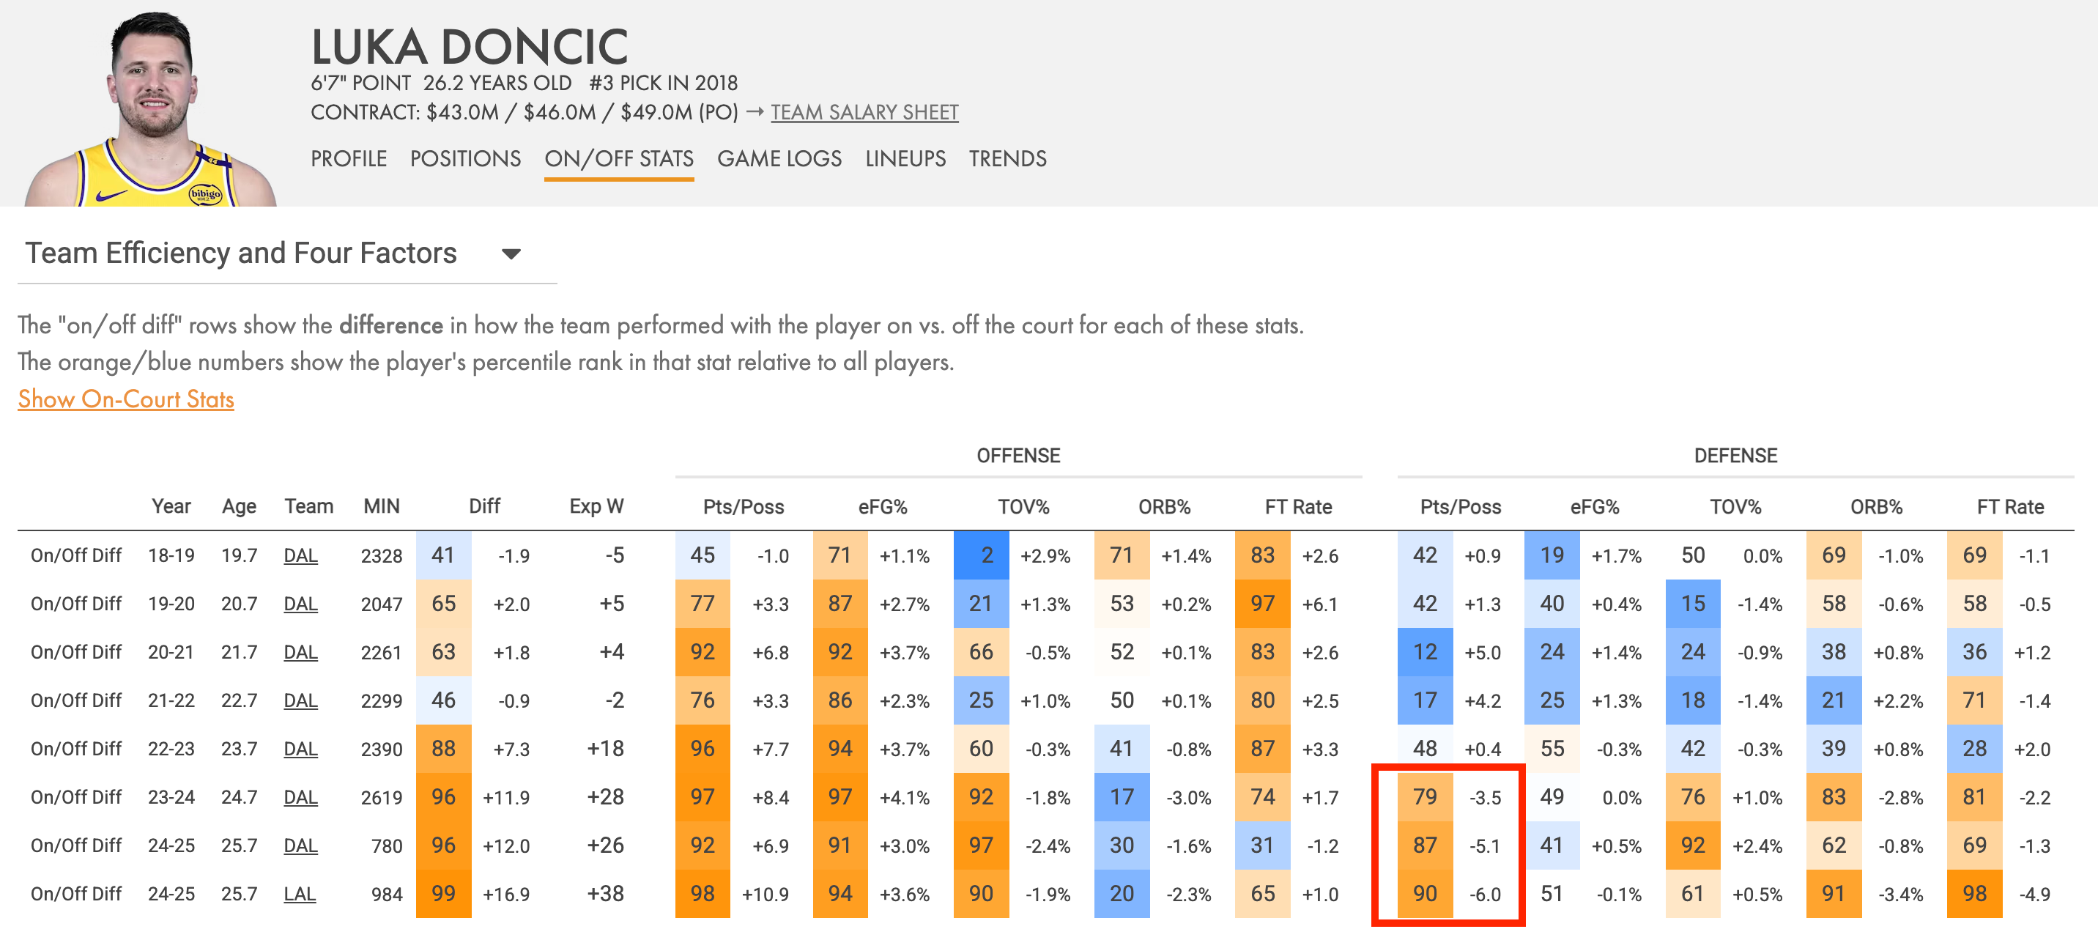Select the ON/OFF STATS tab
The height and width of the screenshot is (929, 2098).
point(619,159)
